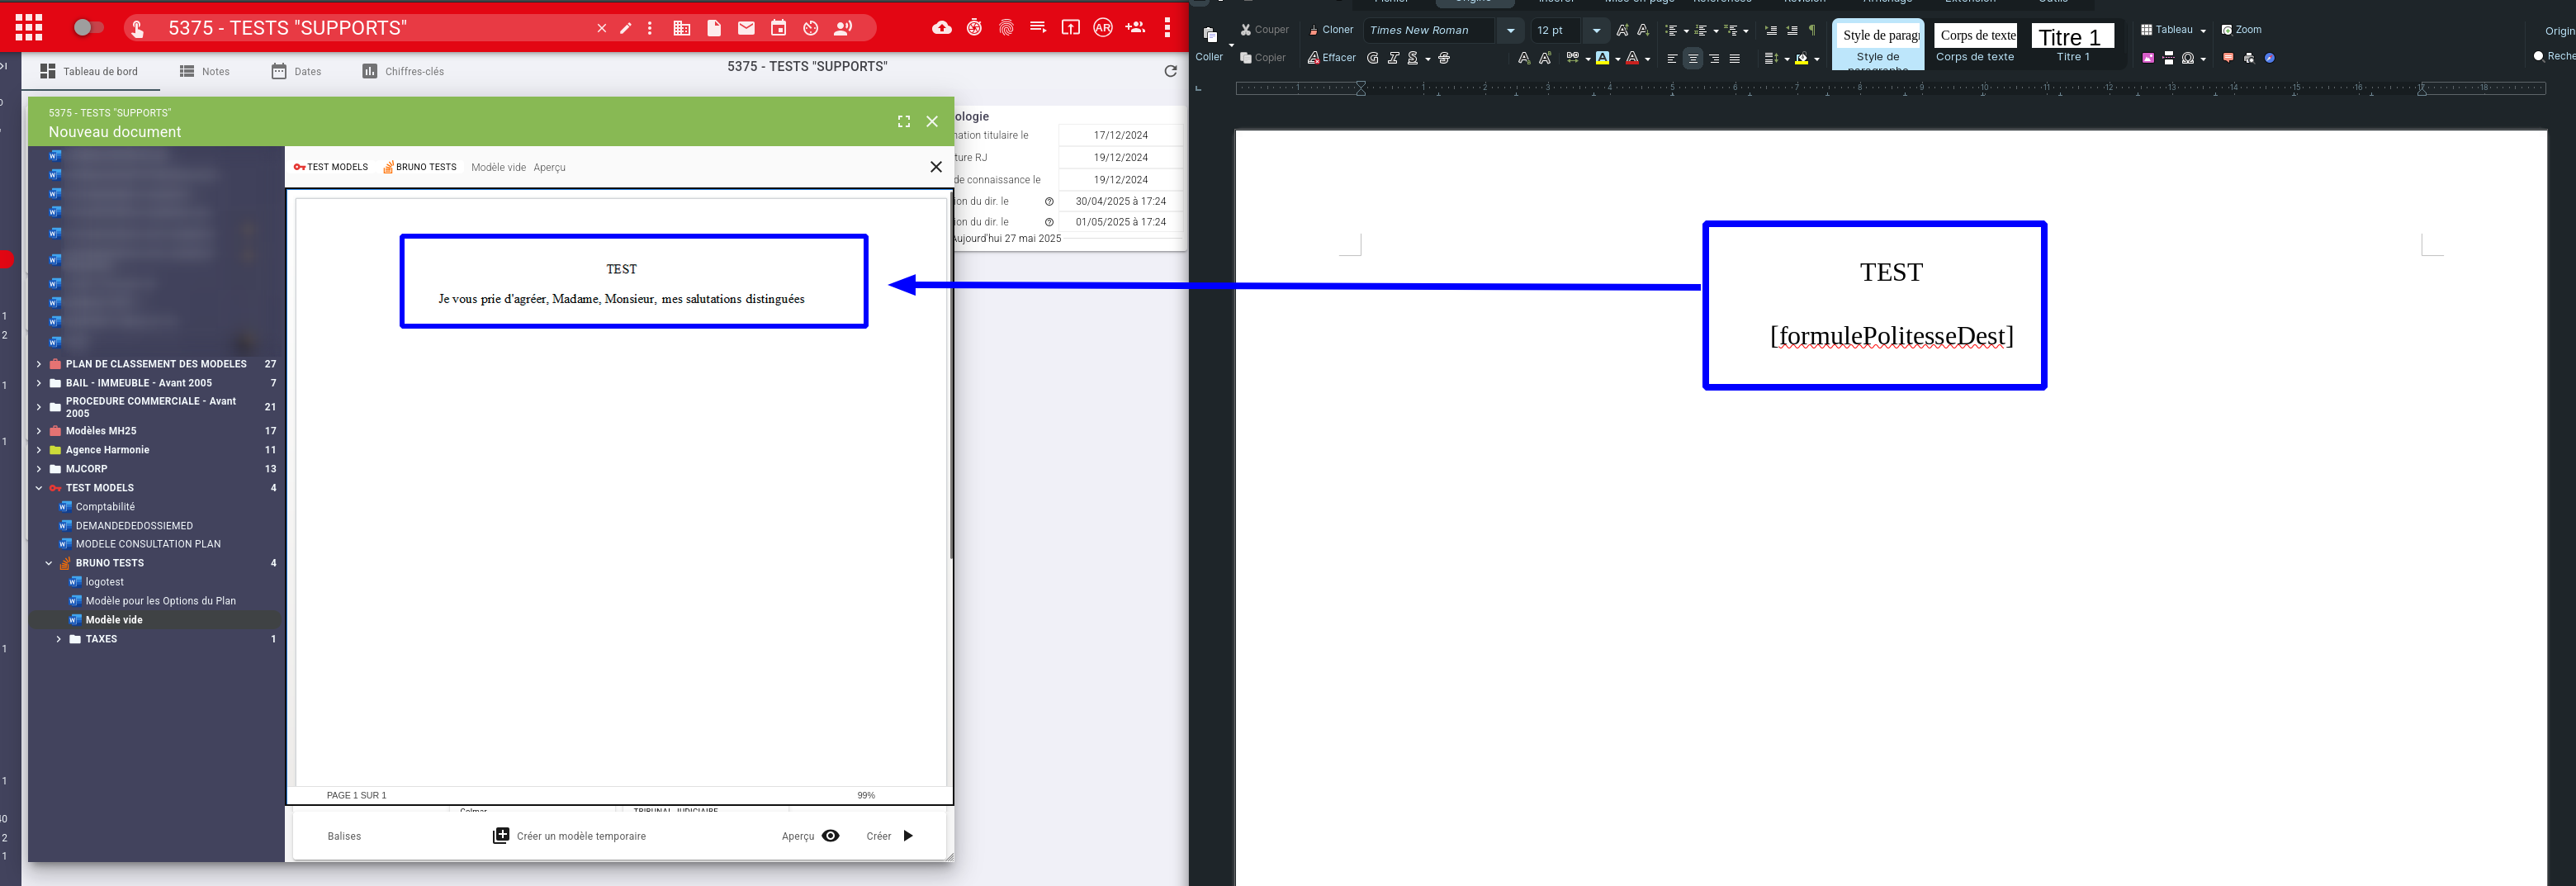Click the add people group icon
Screen dimensions: 2576x886
coord(1135,28)
